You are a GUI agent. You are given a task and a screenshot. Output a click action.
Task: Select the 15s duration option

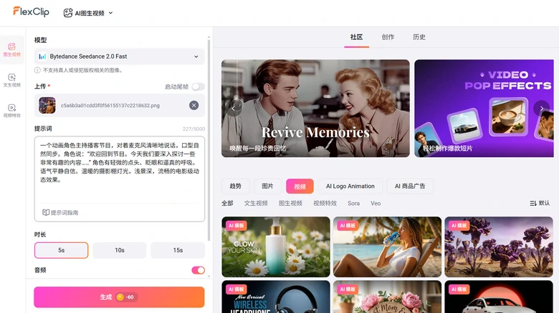(x=177, y=250)
